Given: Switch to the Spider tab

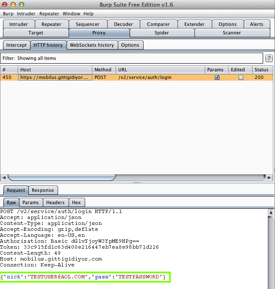Looking at the screenshot, I should pos(161,33).
